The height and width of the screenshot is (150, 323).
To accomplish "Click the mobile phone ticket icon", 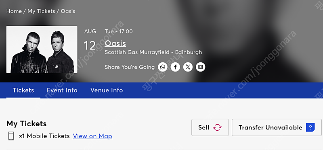I will pos(11,136).
